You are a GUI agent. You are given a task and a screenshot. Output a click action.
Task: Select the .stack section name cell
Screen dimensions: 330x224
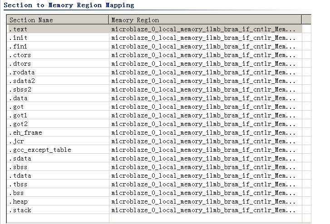click(x=58, y=210)
